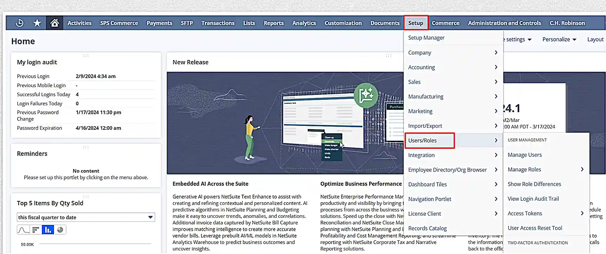The width and height of the screenshot is (606, 254).
Task: Expand the Sales submenu arrow
Action: (496, 82)
